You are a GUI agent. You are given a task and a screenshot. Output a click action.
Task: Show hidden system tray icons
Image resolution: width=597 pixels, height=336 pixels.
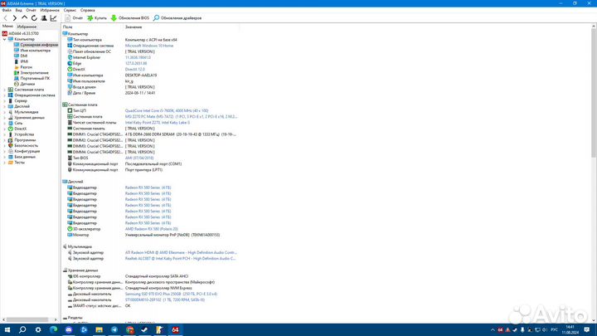tap(493, 330)
